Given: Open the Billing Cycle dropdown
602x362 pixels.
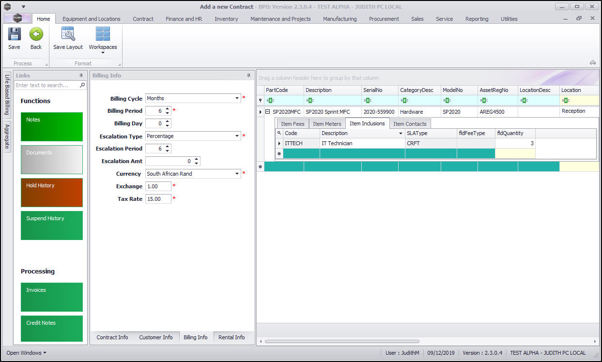Looking at the screenshot, I should point(237,98).
